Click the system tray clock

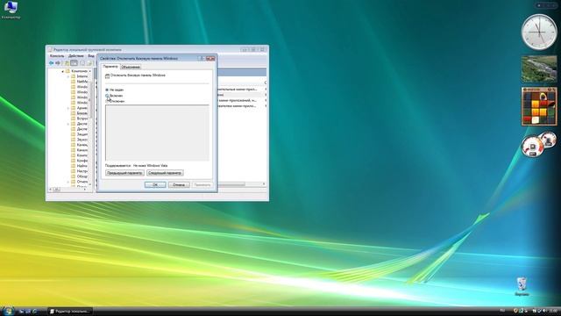[553, 311]
